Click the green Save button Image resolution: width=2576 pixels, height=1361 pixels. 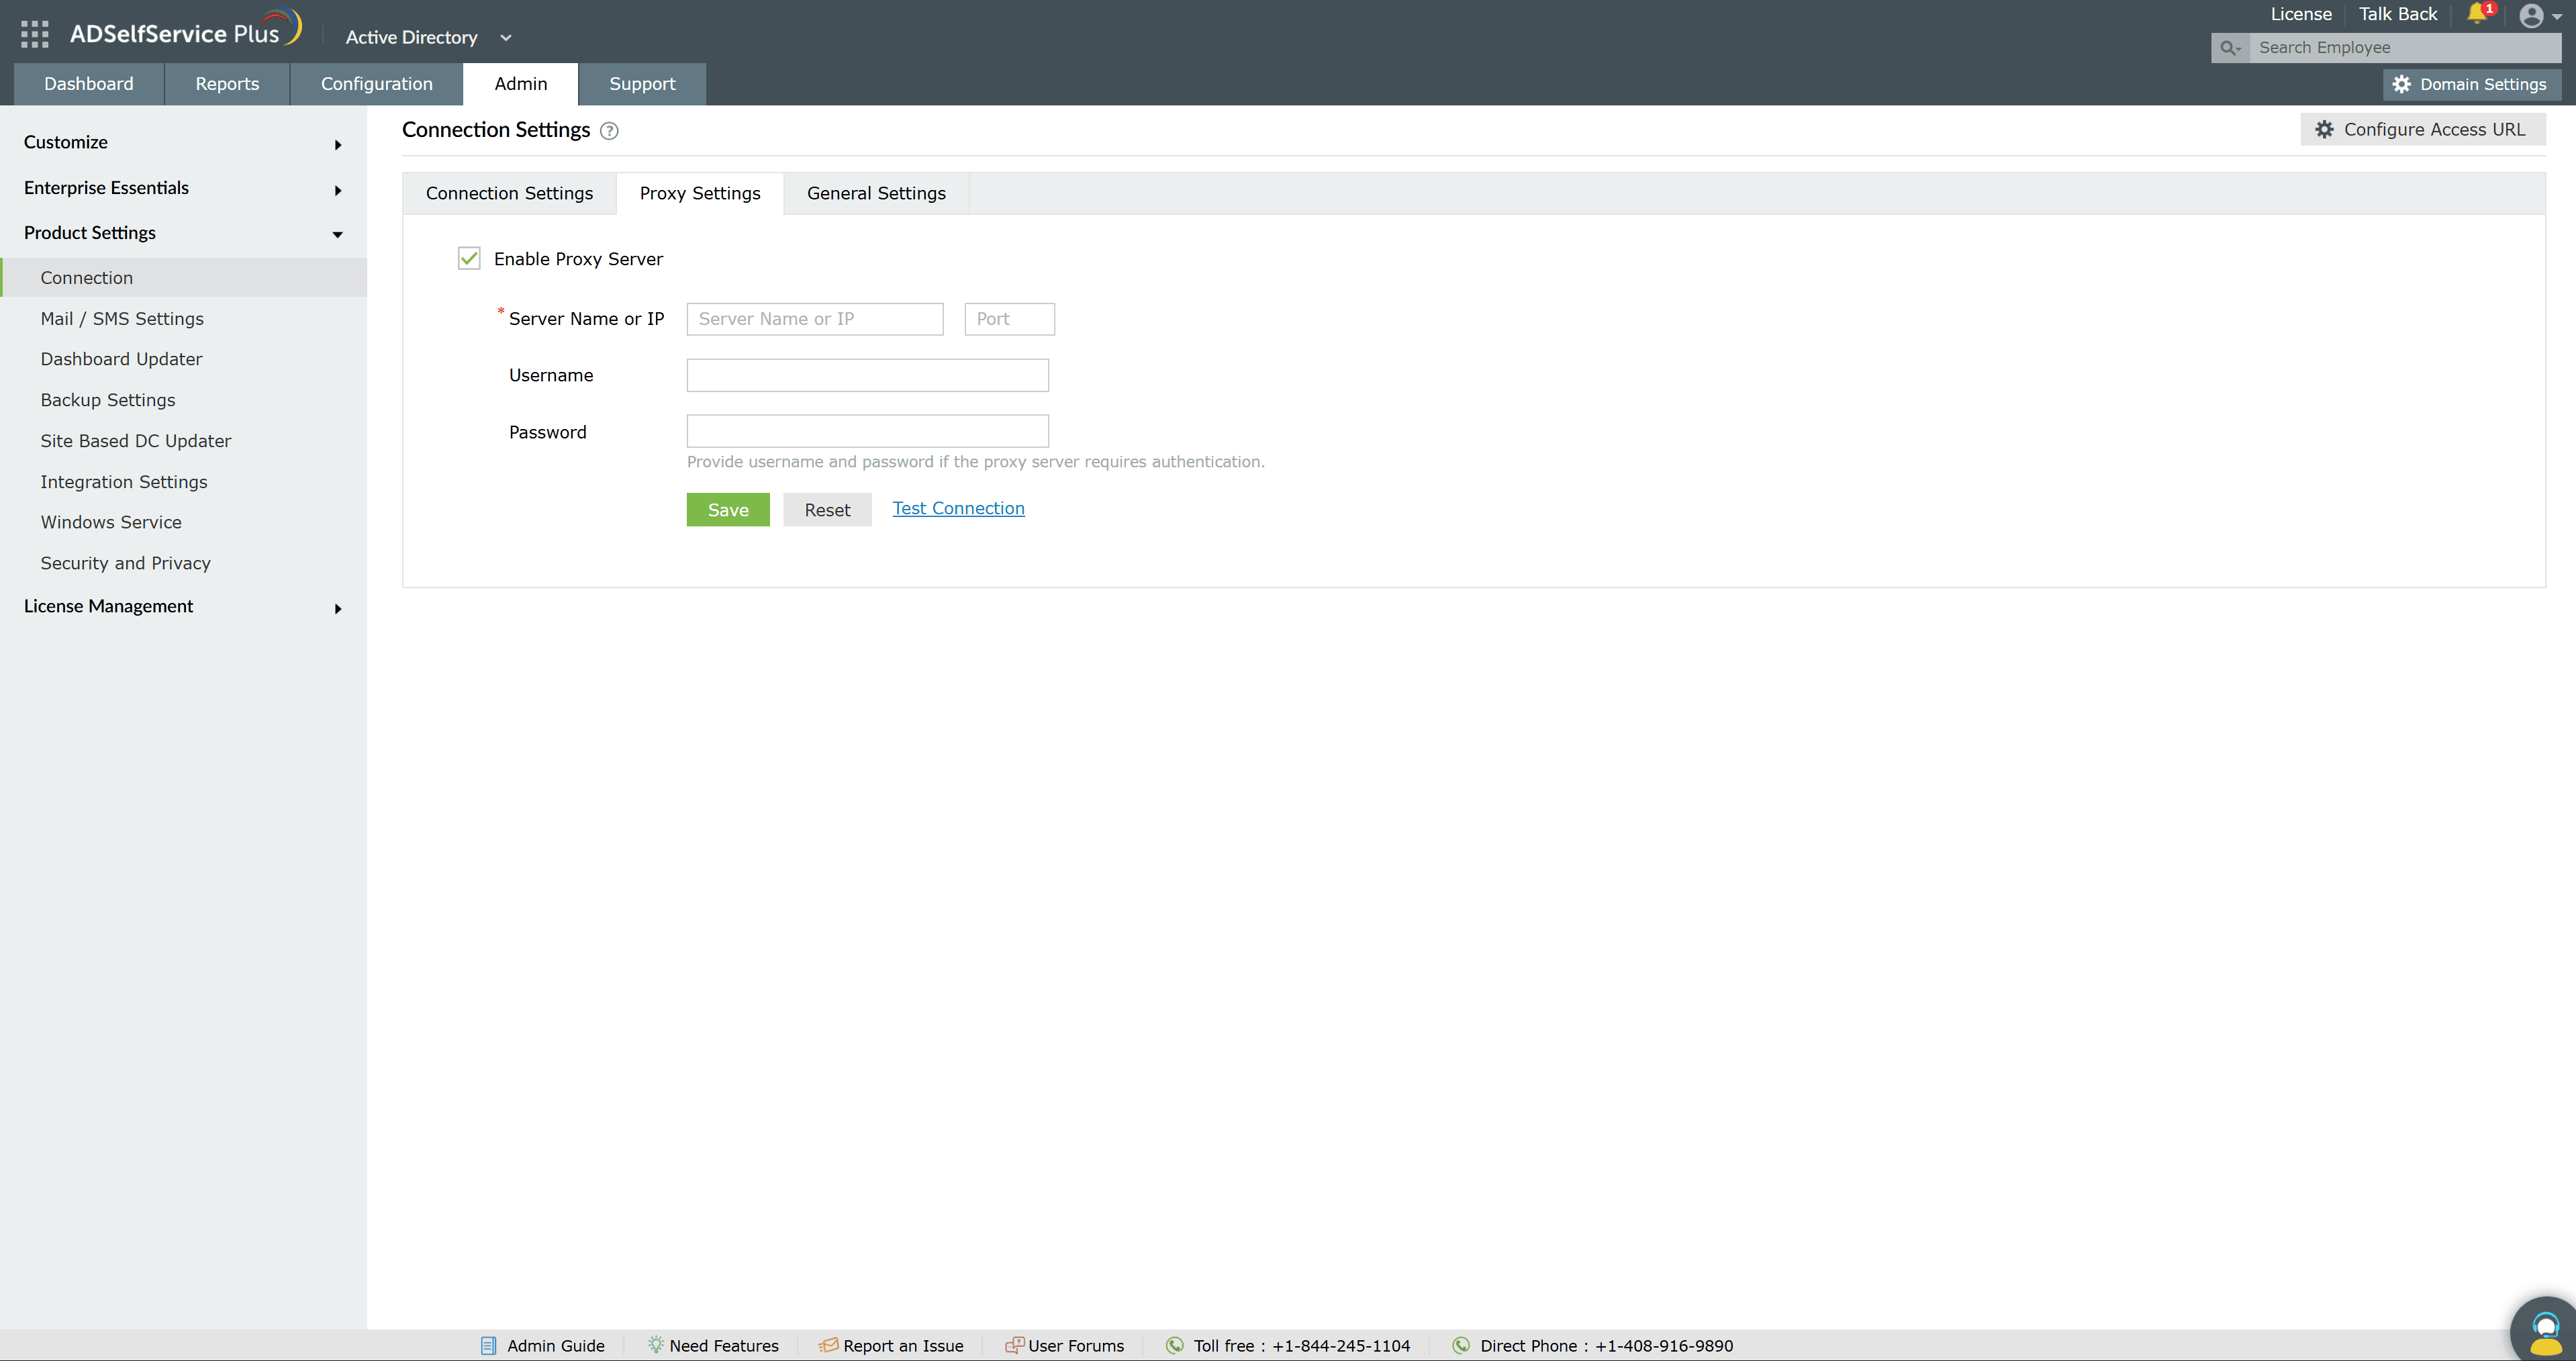tap(728, 510)
